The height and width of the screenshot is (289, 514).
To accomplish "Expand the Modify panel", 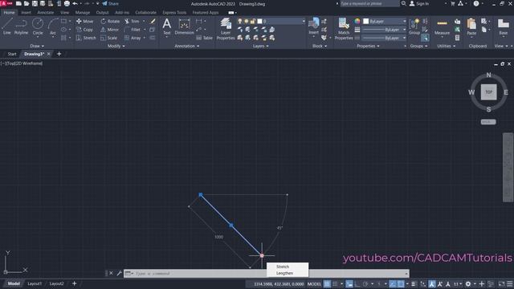I will 116,47.
